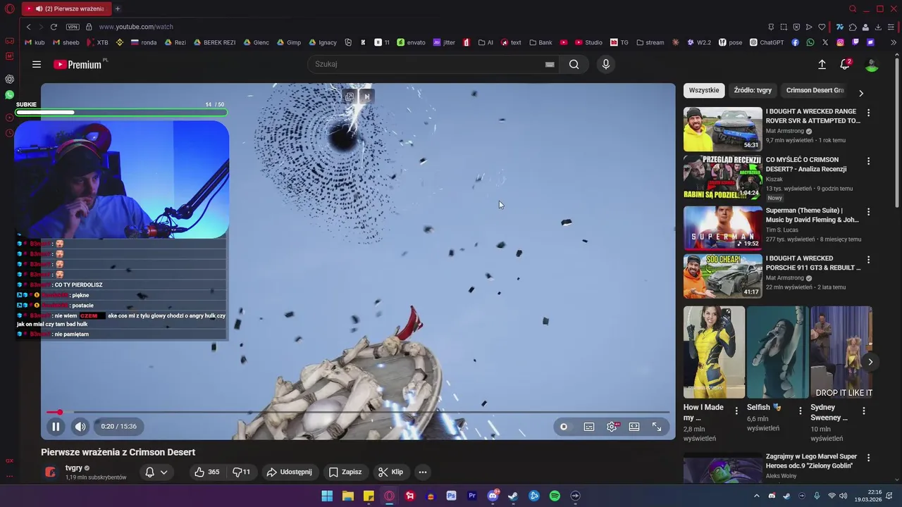Go back with browser back arrow
This screenshot has width=902, height=507.
pyautogui.click(x=29, y=27)
